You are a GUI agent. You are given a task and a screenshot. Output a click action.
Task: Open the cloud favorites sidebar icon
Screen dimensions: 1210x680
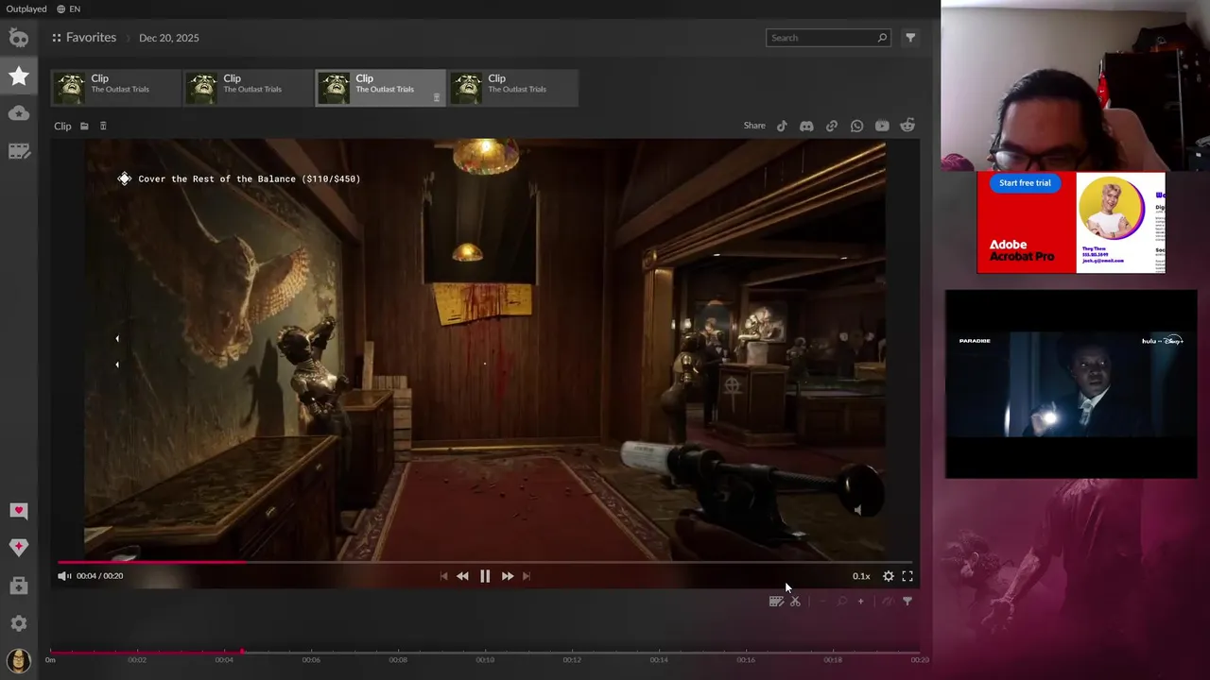pos(19,113)
